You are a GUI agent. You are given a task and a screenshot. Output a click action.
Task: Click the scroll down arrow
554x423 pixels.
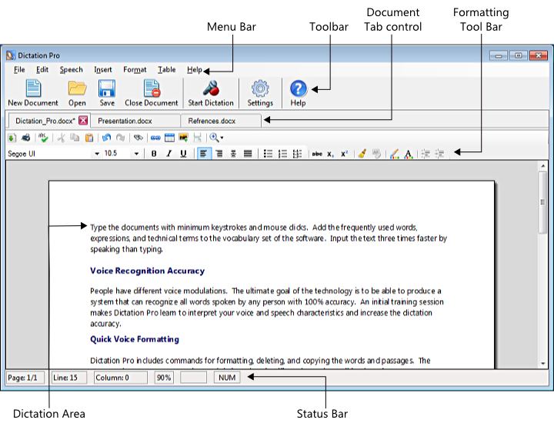[542, 363]
